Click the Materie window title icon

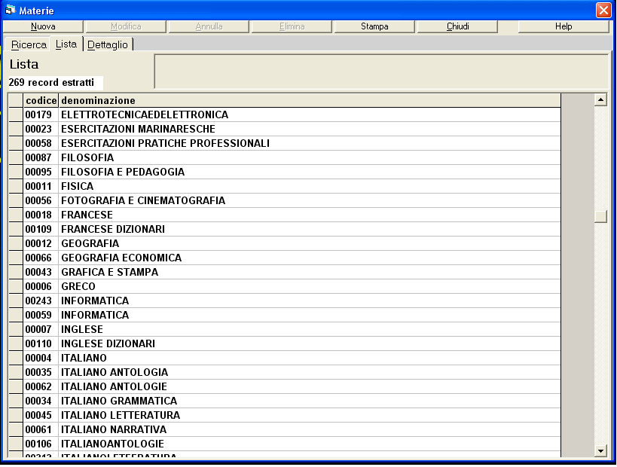pyautogui.click(x=10, y=10)
